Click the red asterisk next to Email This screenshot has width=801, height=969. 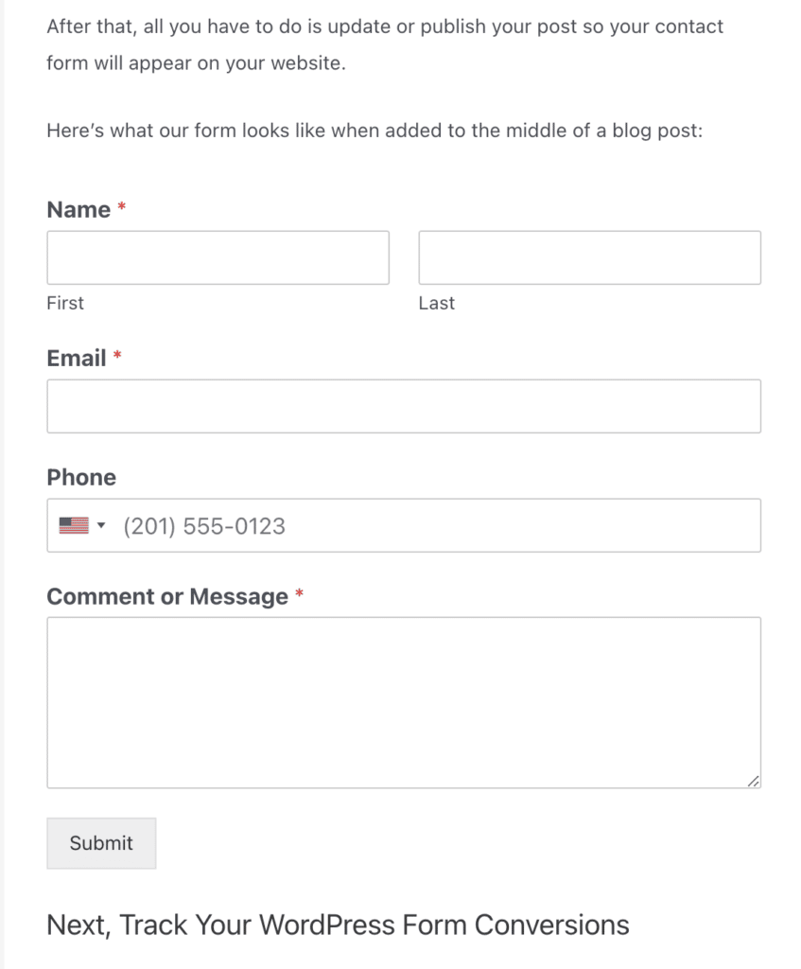[x=115, y=355]
